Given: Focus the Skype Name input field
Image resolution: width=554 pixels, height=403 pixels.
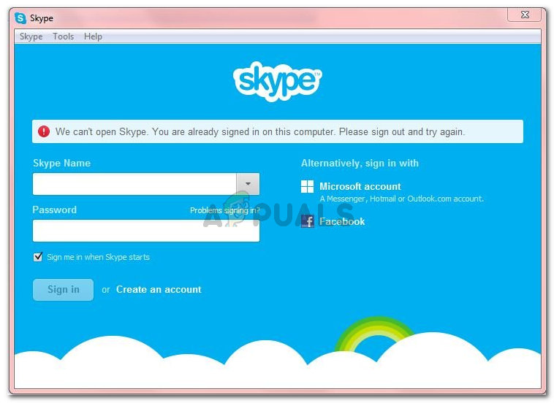Looking at the screenshot, I should [x=134, y=184].
